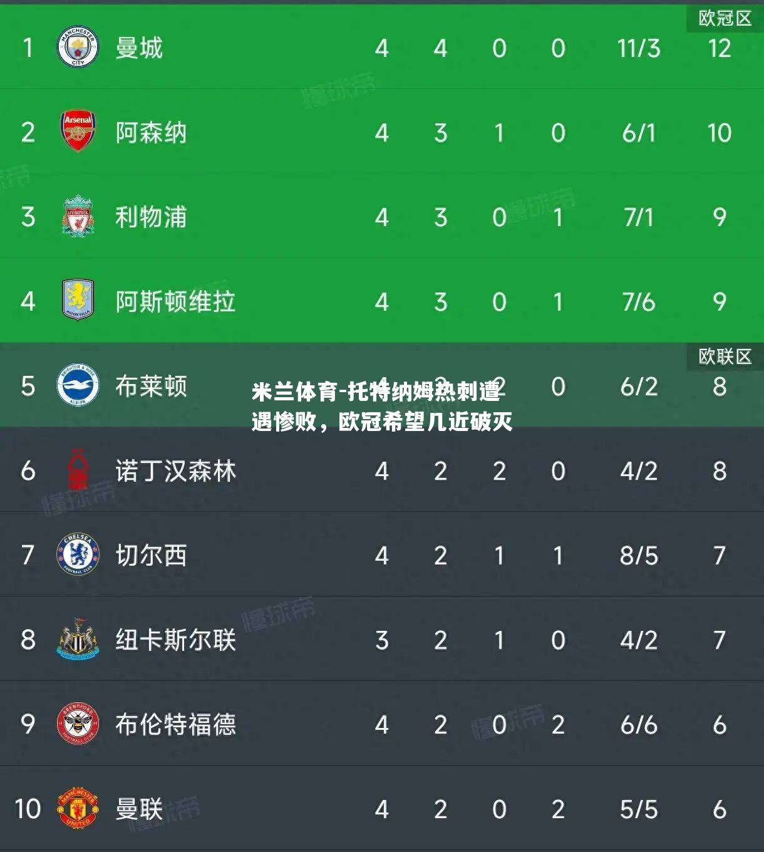Click the 欧联区 zone label
This screenshot has width=764, height=852.
click(x=725, y=356)
